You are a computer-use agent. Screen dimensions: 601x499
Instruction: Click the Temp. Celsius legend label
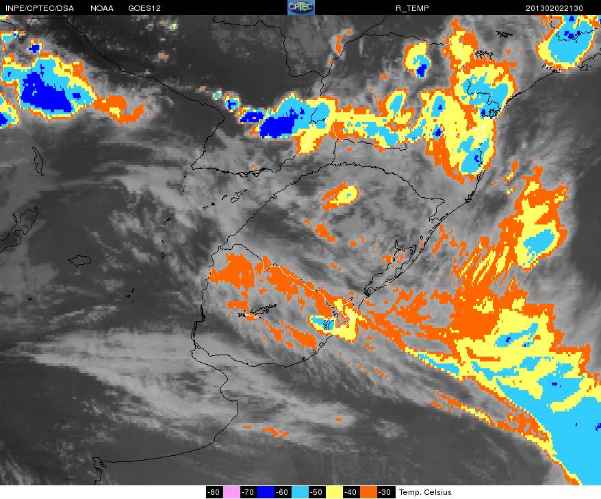[425, 492]
